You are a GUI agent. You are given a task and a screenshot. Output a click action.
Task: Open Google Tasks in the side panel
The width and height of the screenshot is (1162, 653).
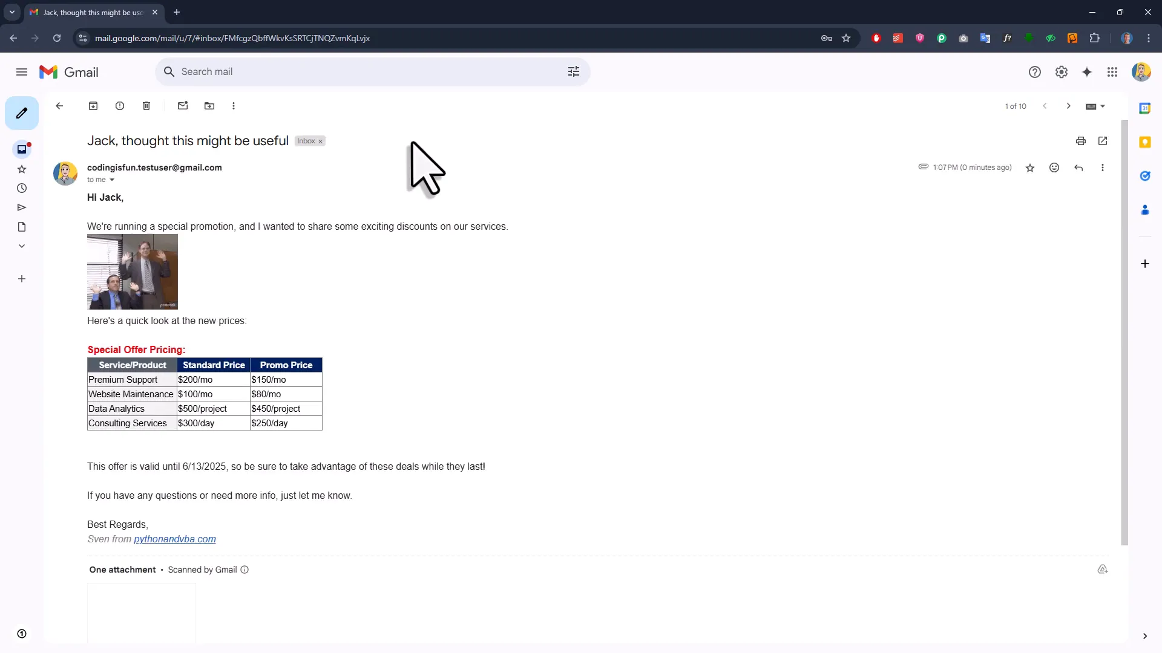tap(1145, 175)
